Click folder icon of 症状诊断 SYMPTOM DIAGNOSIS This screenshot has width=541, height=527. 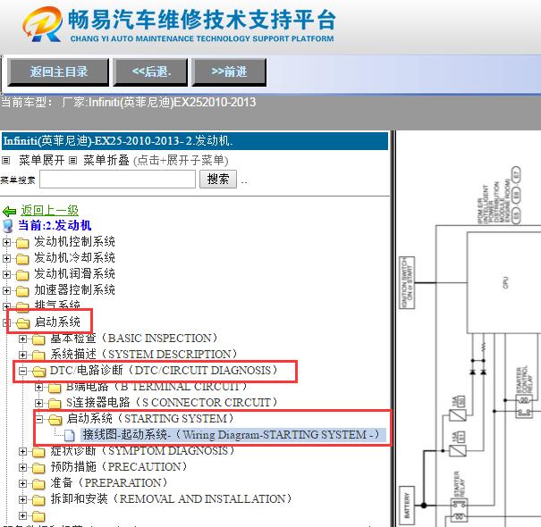tap(38, 451)
